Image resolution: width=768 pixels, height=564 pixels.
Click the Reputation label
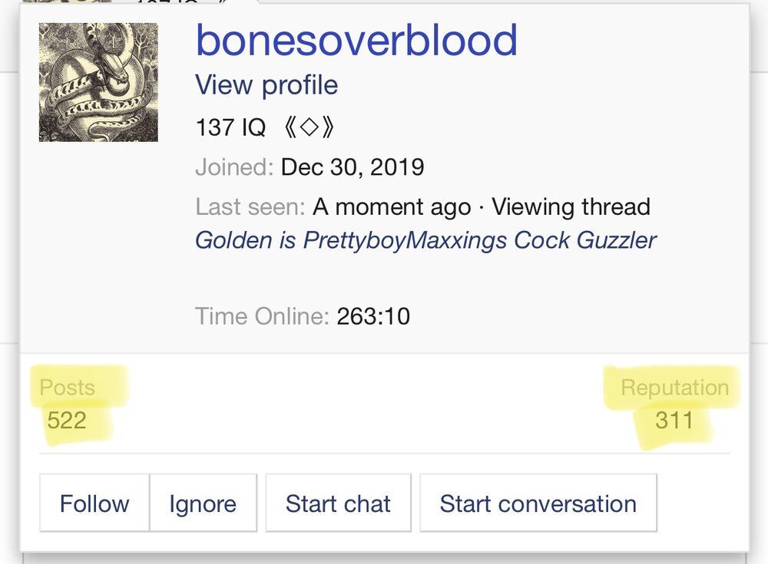[x=675, y=388]
